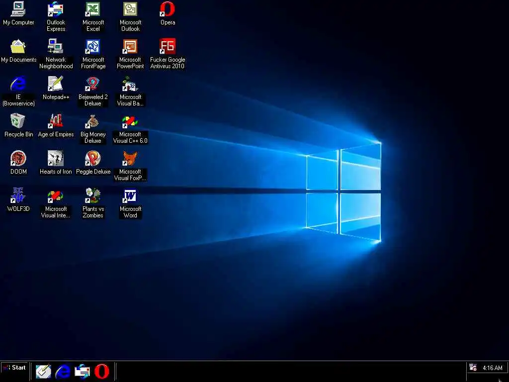Launch Outlook Express from quick launch bar
Viewport: 509px width, 382px height.
pos(82,371)
